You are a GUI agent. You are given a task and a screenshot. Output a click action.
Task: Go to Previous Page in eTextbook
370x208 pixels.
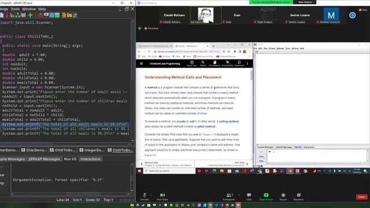coord(166,164)
